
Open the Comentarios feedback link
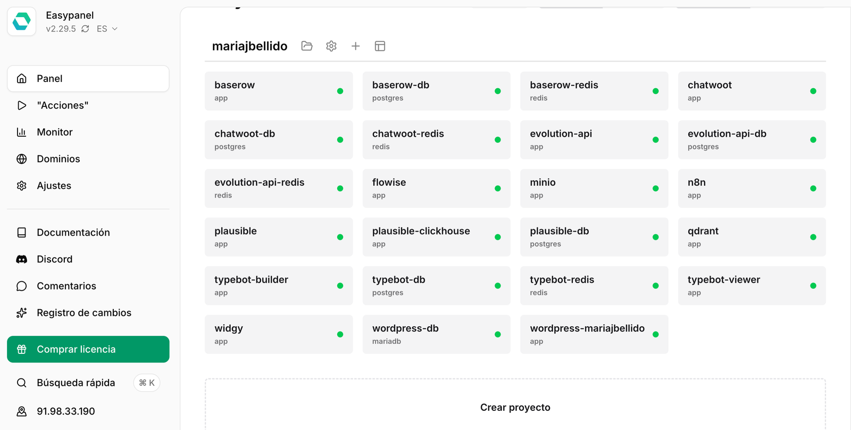pos(88,286)
